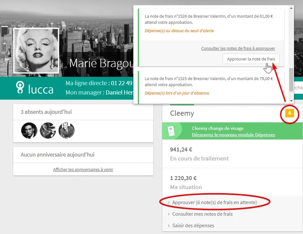Click notification text for expense report n°1526

tap(209, 19)
